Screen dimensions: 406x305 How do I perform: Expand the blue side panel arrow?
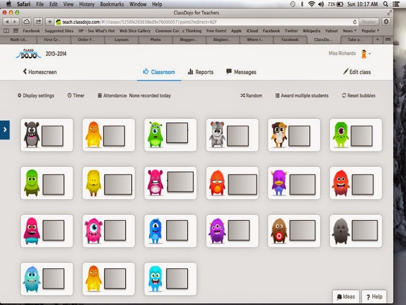click(x=5, y=130)
